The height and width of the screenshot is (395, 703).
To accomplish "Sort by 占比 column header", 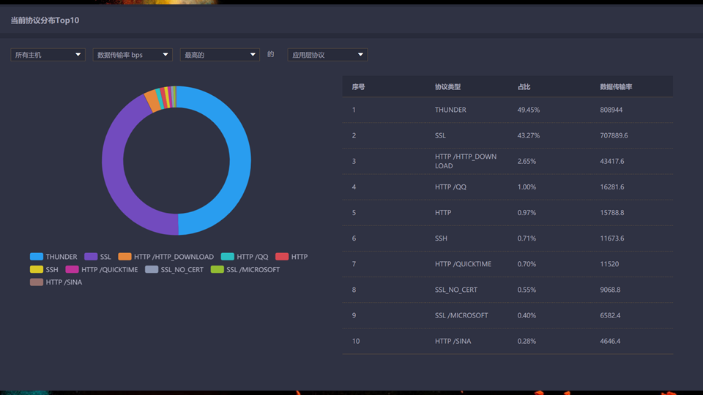I will (x=524, y=87).
